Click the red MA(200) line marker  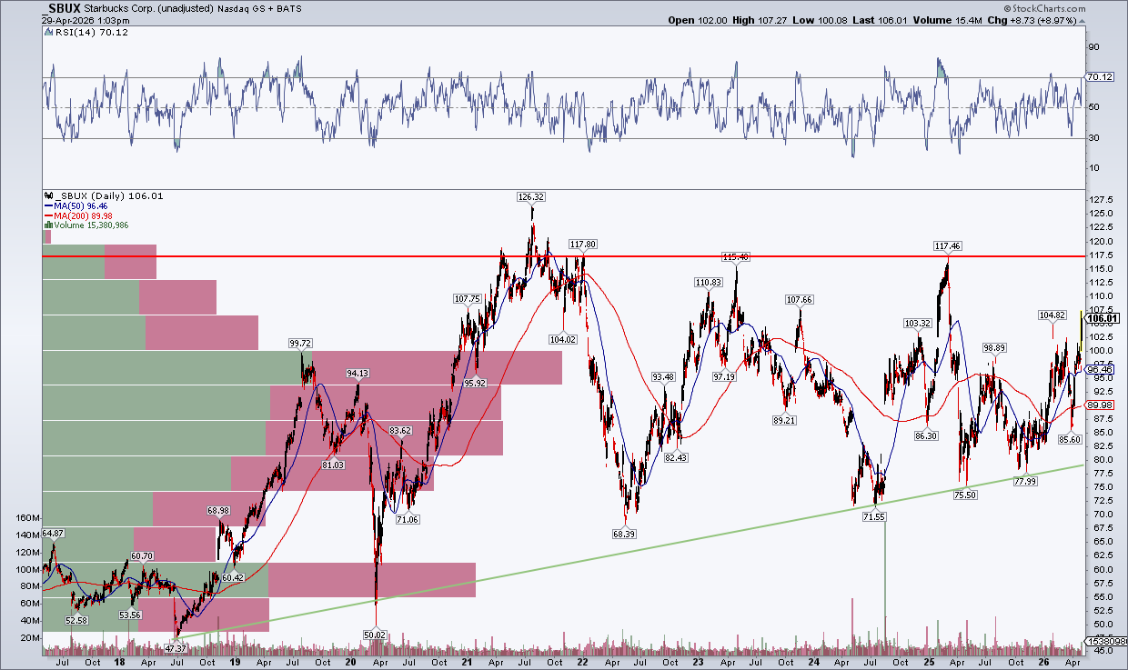click(50, 215)
